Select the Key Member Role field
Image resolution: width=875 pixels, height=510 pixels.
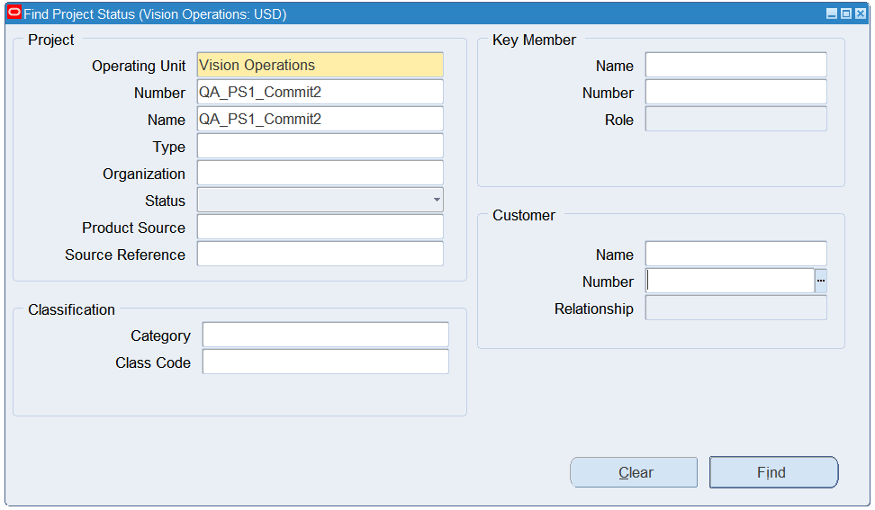[736, 119]
